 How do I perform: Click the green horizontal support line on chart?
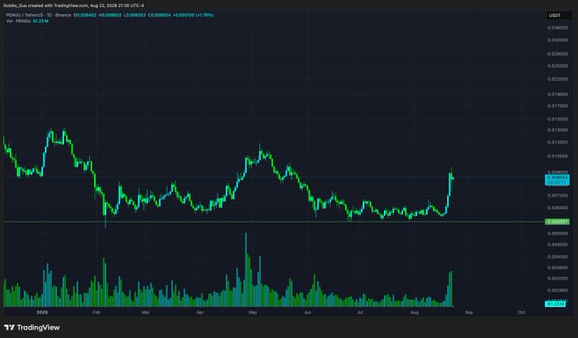pyautogui.click(x=274, y=222)
